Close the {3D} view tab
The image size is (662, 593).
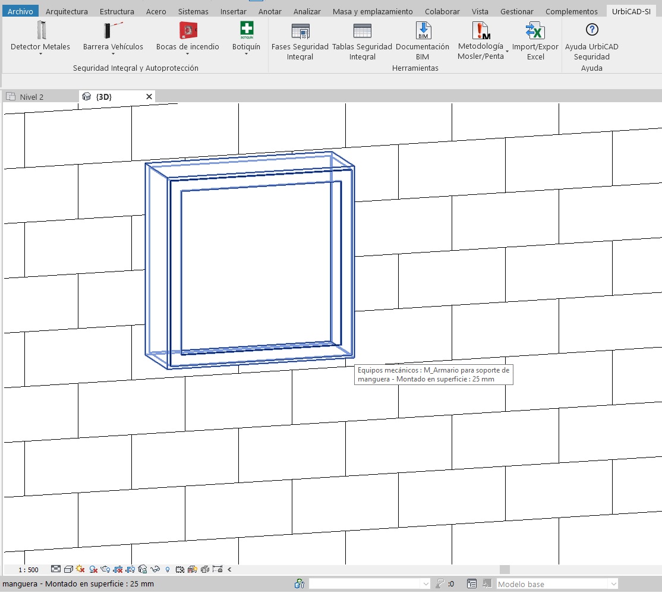coord(149,96)
